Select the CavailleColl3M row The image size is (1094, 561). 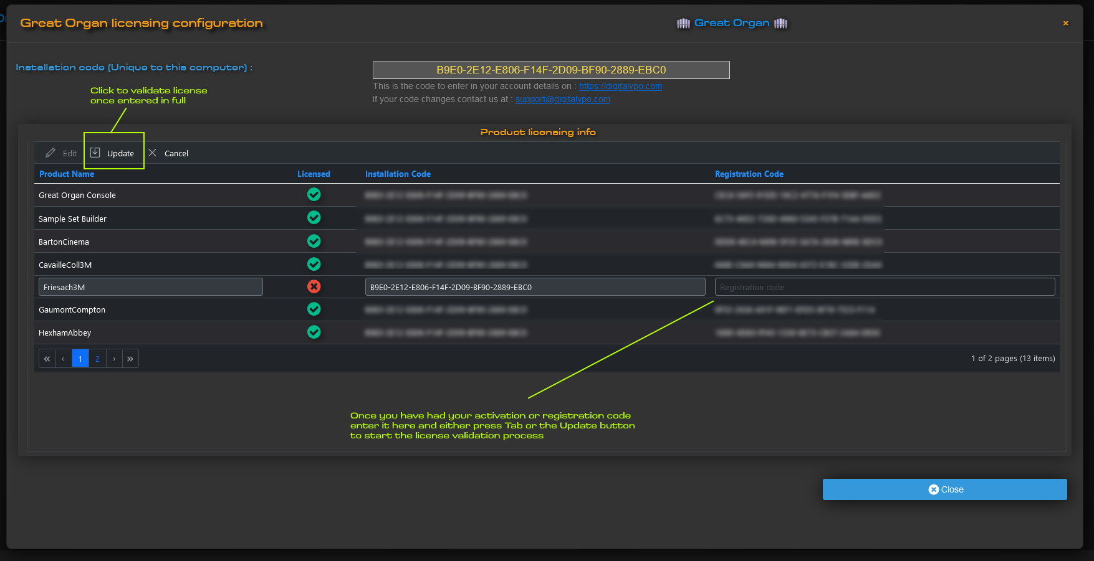pyautogui.click(x=547, y=264)
